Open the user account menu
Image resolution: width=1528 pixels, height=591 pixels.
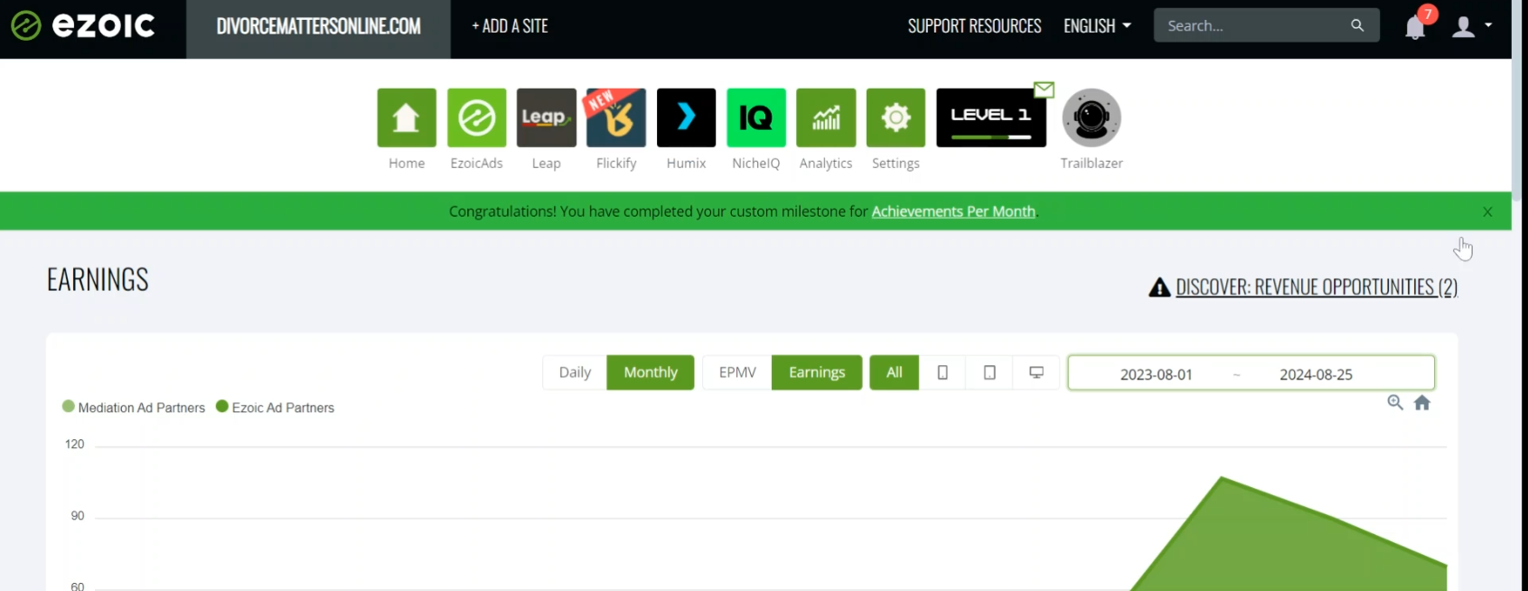tap(1471, 26)
